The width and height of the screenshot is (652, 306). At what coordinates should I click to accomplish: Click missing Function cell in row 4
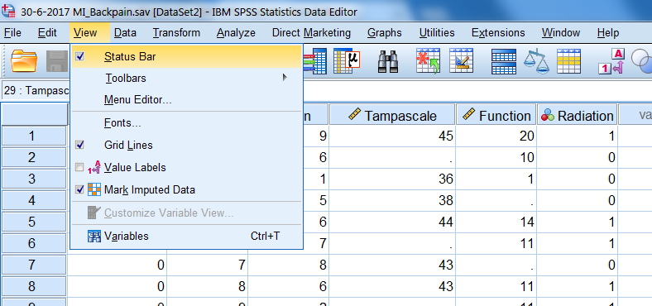496,201
